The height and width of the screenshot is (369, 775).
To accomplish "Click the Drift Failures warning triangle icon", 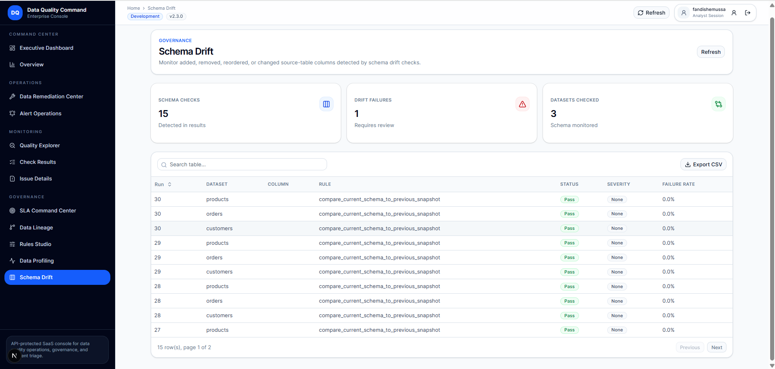I will click(522, 104).
